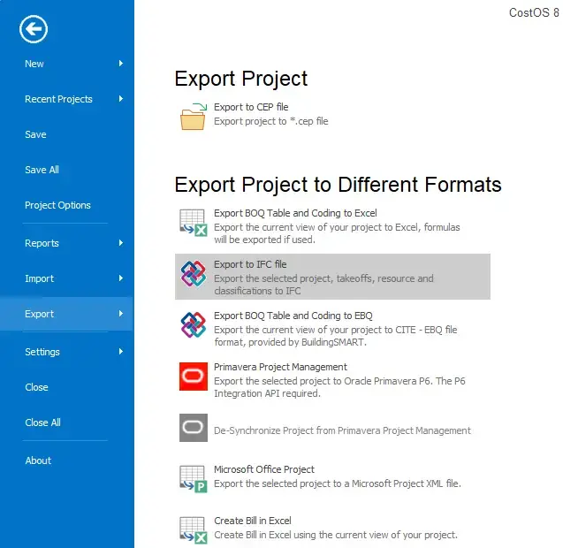Click 'Integration API required.' description line
This screenshot has height=548, width=563.
pos(267,393)
